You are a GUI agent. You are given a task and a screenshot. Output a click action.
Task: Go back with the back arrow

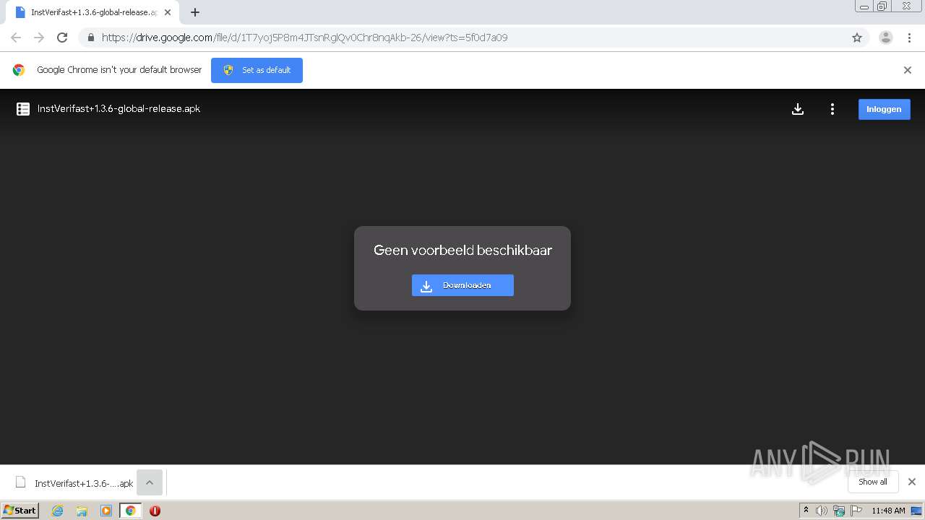16,38
